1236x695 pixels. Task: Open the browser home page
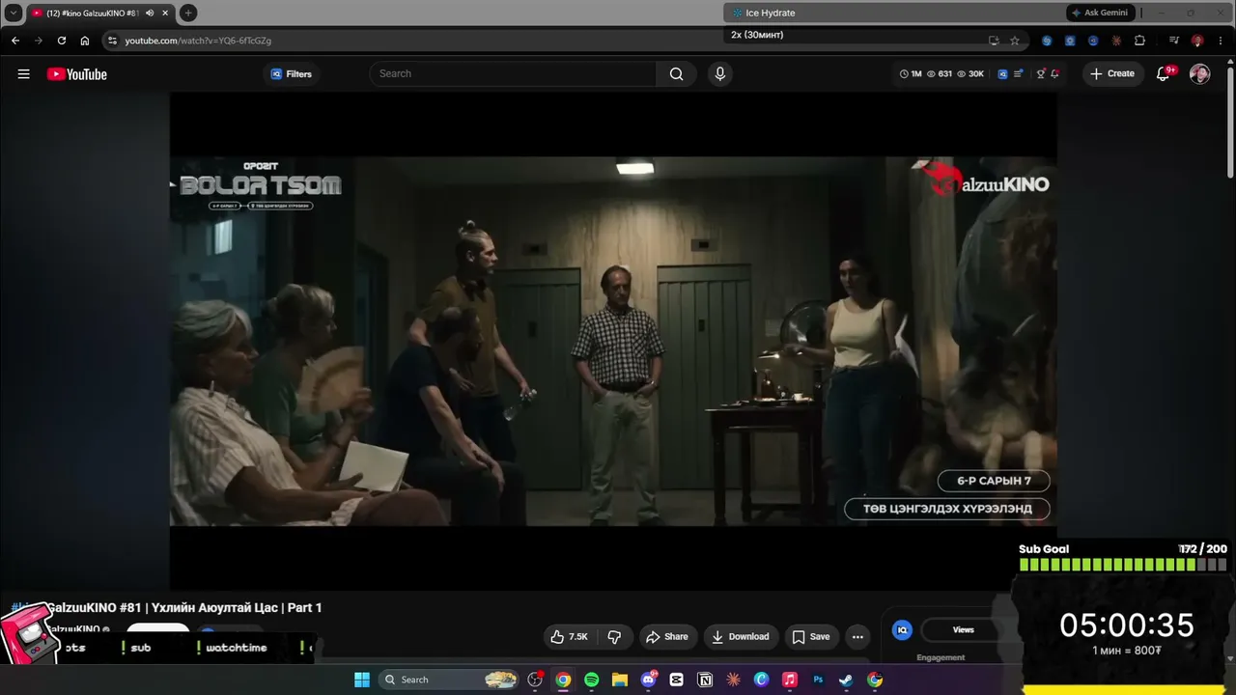(x=85, y=41)
